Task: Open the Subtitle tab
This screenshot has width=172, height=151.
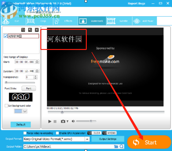Action: click(119, 21)
